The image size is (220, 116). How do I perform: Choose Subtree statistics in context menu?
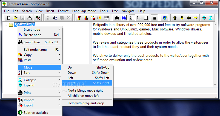tap(39, 113)
